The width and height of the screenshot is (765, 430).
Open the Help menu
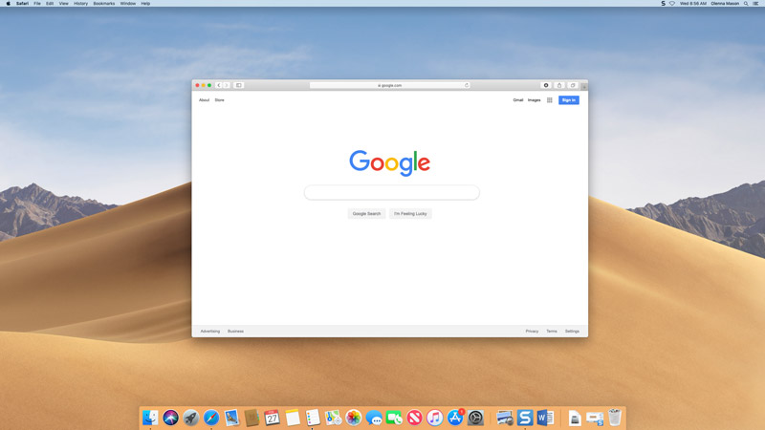click(145, 4)
